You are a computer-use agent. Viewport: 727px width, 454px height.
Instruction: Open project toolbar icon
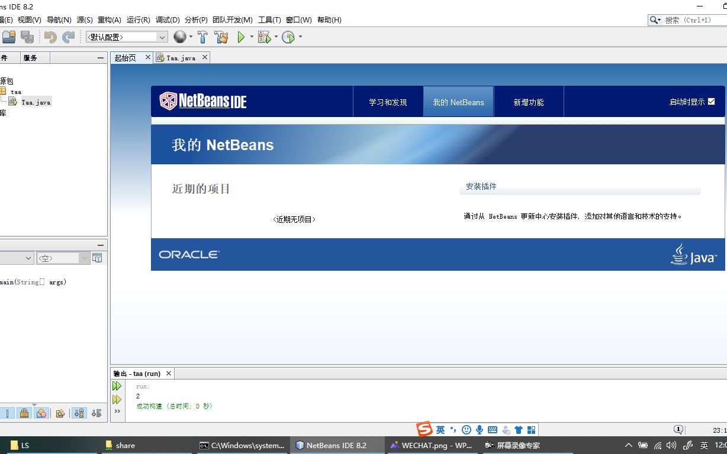[x=8, y=37]
